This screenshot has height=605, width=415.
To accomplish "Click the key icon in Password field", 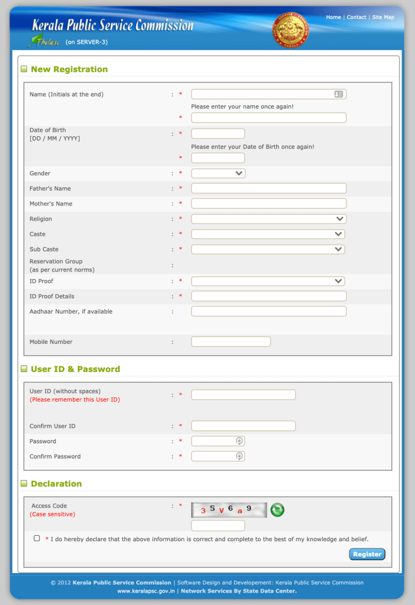I will click(239, 441).
